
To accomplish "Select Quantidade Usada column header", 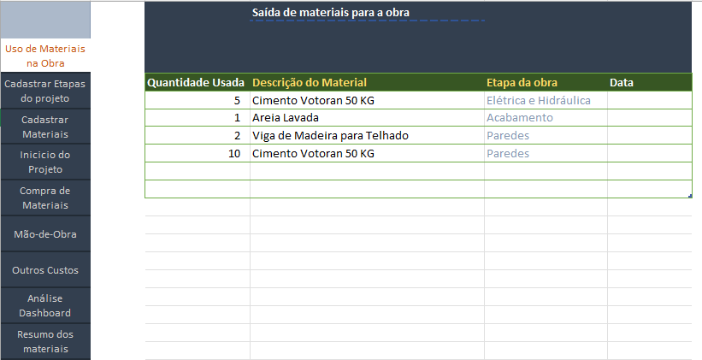I will pos(198,82).
